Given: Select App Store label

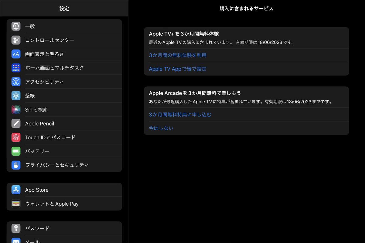Looking at the screenshot, I should click(x=37, y=190).
